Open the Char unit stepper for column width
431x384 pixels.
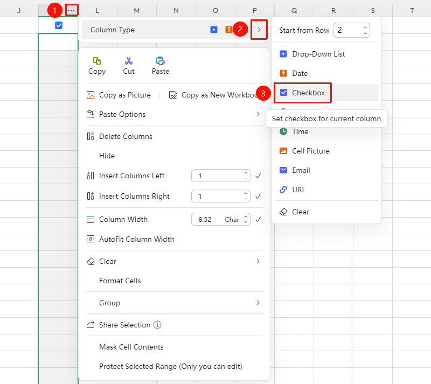pos(246,219)
